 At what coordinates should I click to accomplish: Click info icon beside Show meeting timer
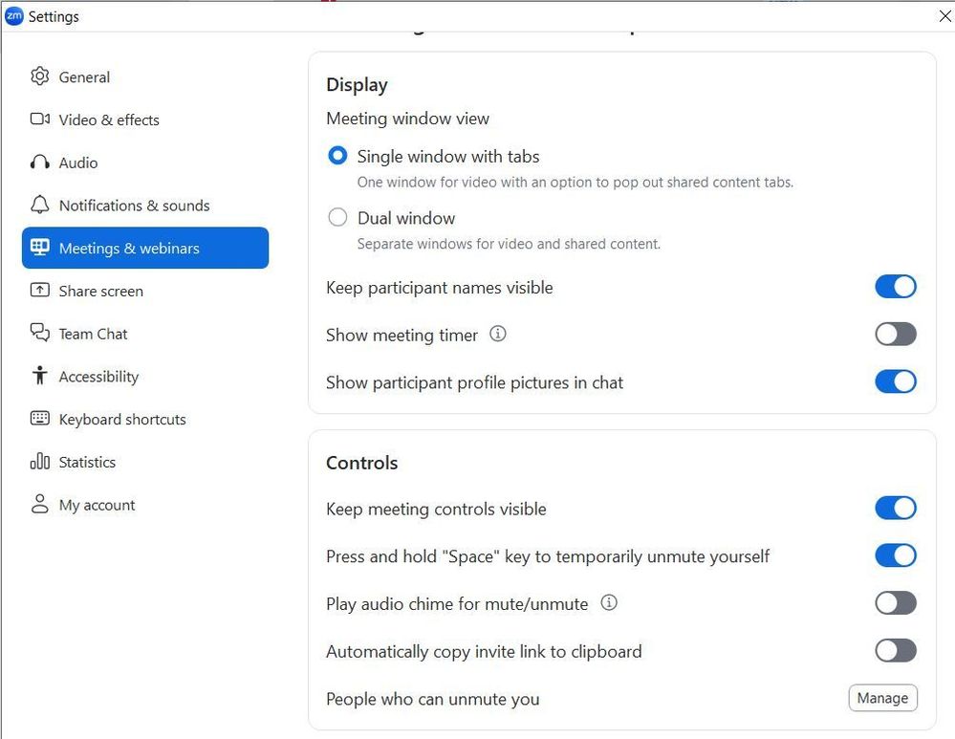pyautogui.click(x=497, y=335)
